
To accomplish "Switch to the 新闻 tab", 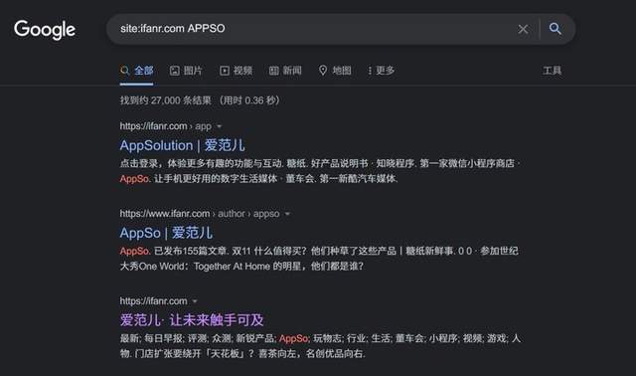I will 285,71.
